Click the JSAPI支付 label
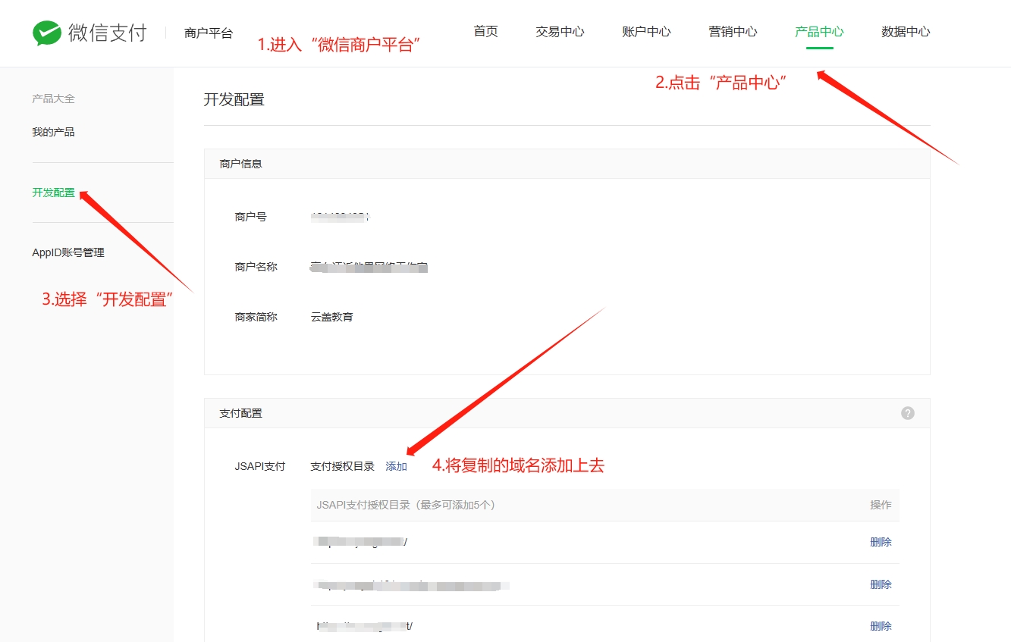1011x642 pixels. [260, 466]
